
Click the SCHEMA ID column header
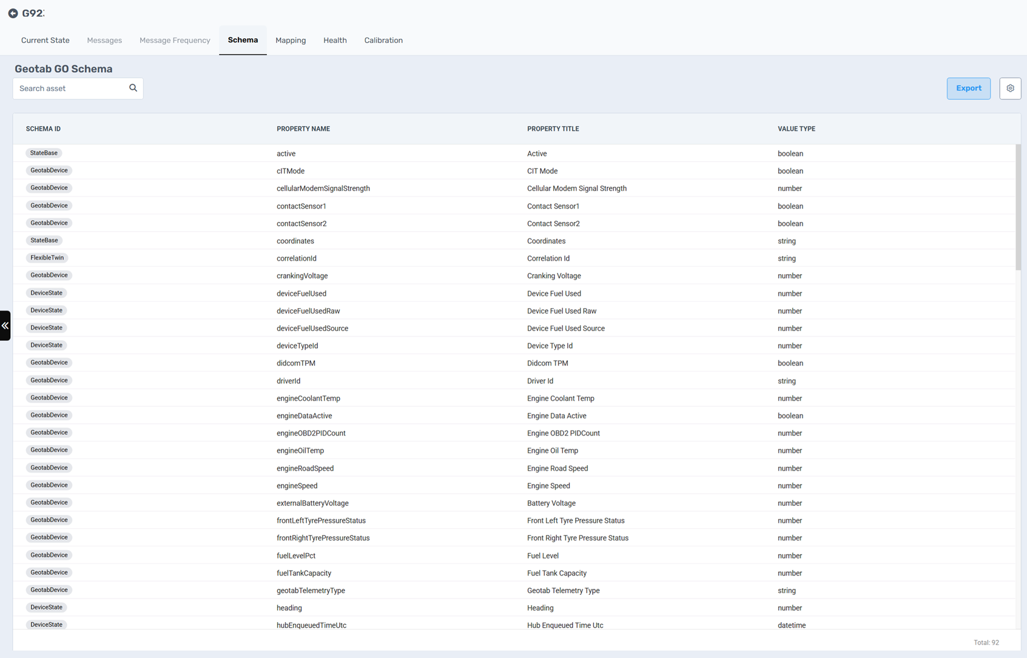43,129
